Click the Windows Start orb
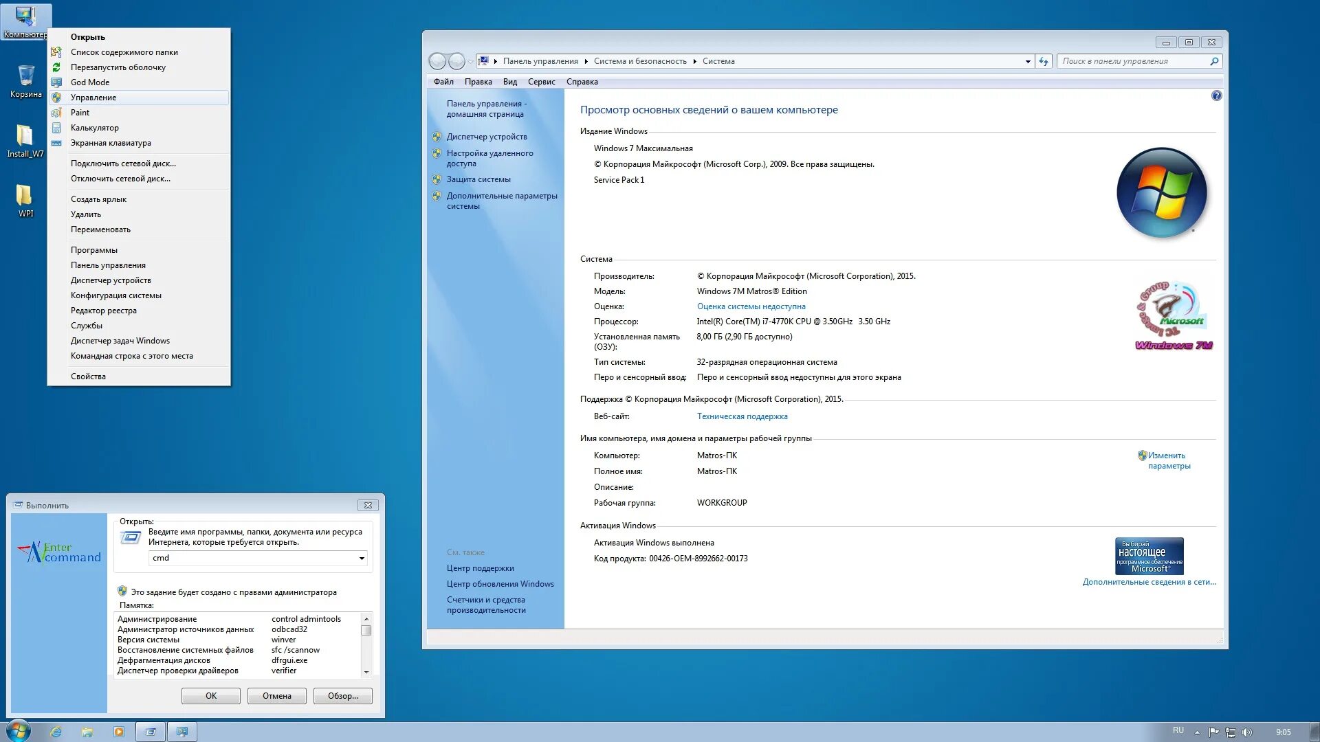Viewport: 1320px width, 742px height. click(18, 730)
